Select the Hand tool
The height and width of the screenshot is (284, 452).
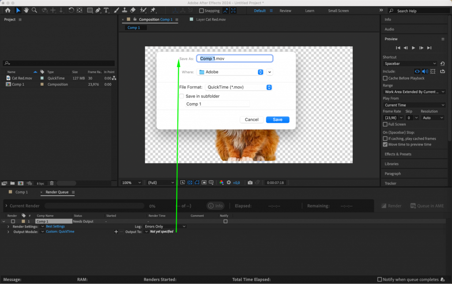26,10
